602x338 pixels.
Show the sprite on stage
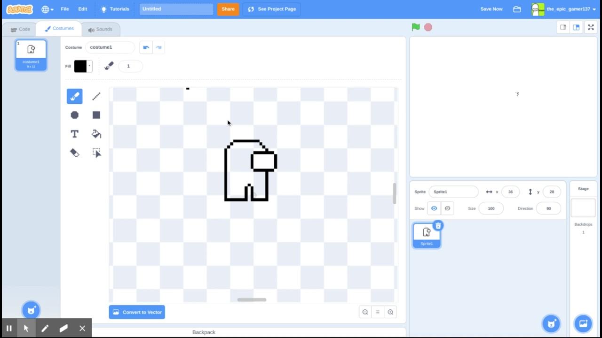coord(434,208)
